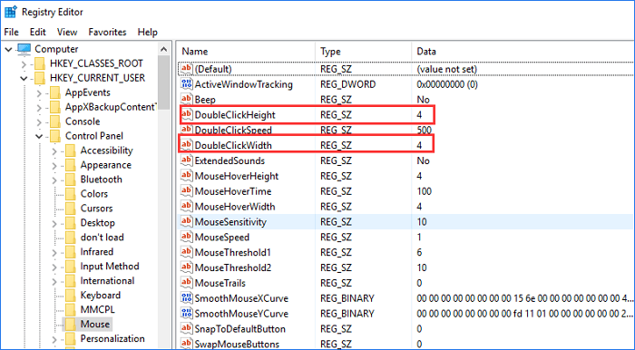Open the Favorites menu
This screenshot has height=350, width=635.
coord(107,32)
